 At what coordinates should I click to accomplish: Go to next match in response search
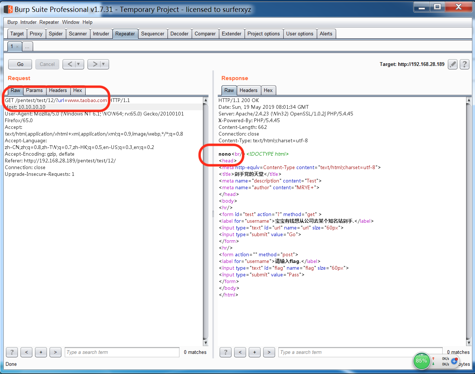tap(269, 352)
